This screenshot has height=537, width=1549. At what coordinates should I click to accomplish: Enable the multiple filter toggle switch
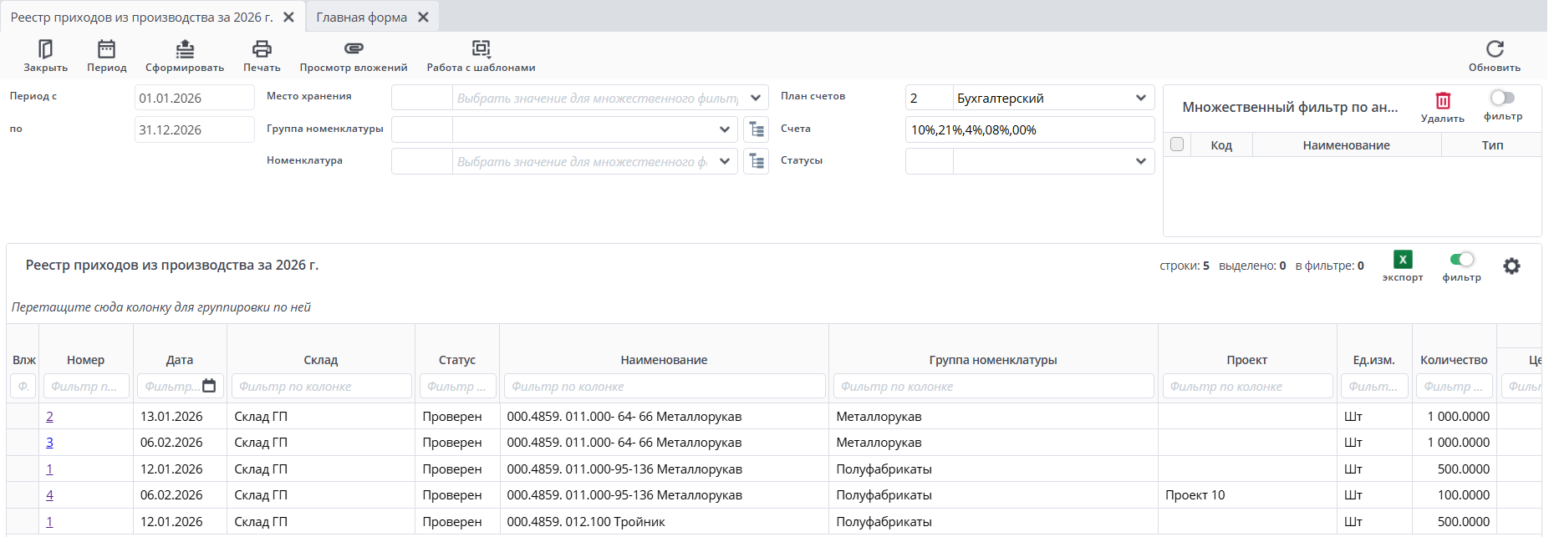coord(1502,99)
